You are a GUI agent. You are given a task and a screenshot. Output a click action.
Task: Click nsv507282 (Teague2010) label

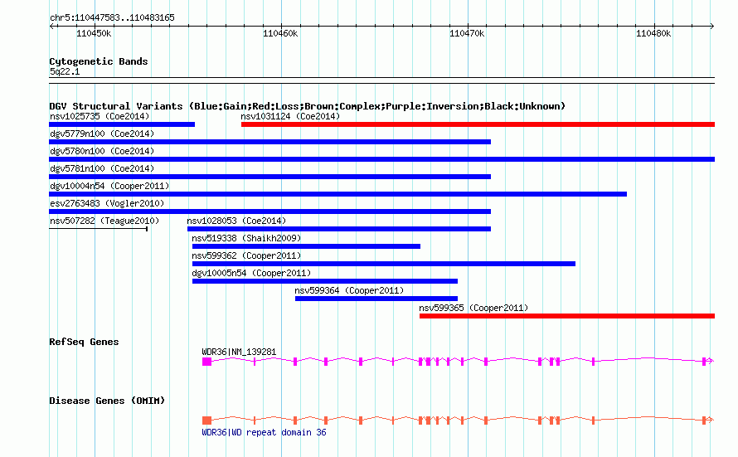pyautogui.click(x=104, y=221)
